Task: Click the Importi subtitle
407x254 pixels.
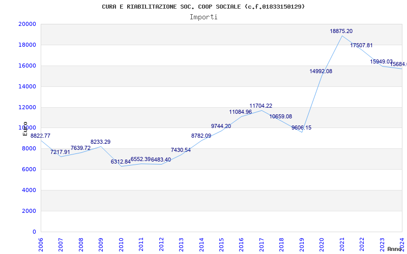Action: (x=203, y=17)
